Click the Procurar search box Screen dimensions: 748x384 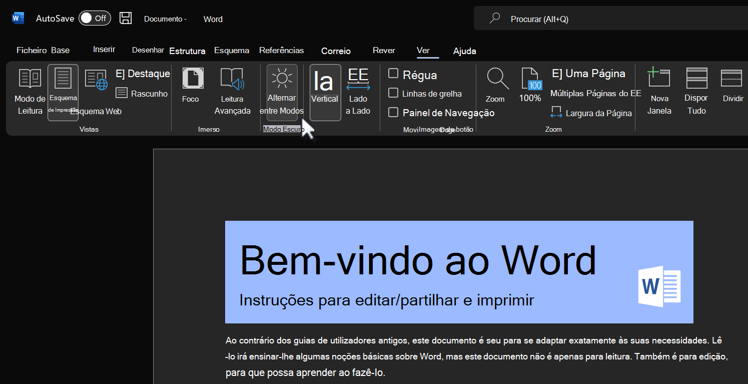[x=610, y=19]
